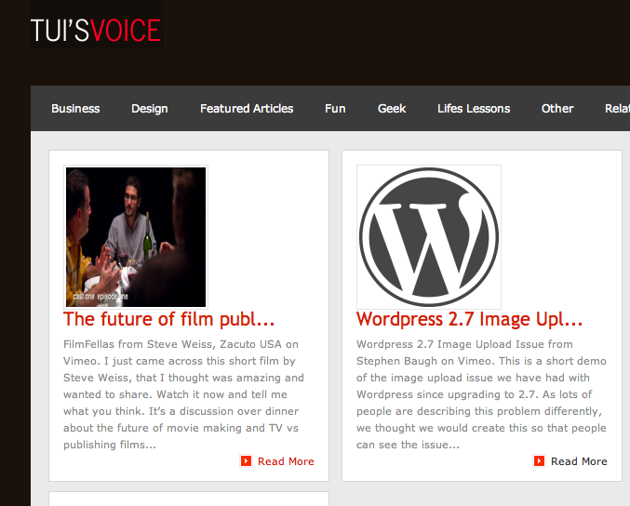This screenshot has width=630, height=506.
Task: Click the Wordpress 2.7 excerpt paragraph
Action: 481,394
